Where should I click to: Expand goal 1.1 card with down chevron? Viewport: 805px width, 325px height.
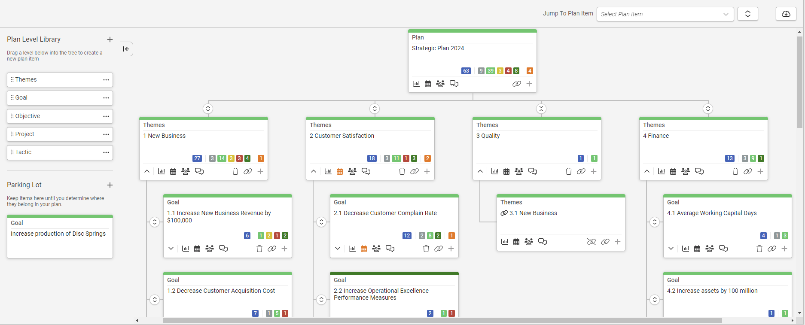[171, 249]
